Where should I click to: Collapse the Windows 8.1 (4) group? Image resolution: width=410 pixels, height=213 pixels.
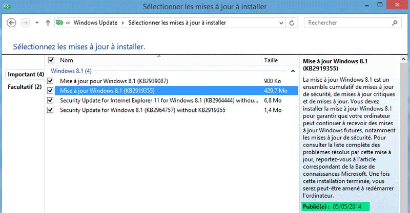coord(293,71)
